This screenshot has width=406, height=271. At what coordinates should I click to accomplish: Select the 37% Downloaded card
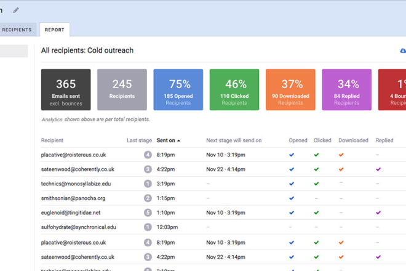[290, 89]
